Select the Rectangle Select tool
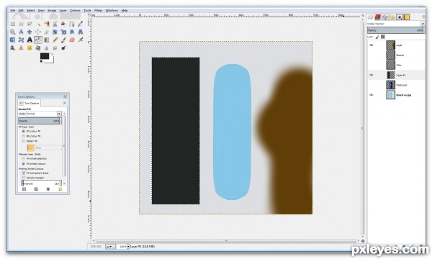432x259 pixels. click(13, 24)
